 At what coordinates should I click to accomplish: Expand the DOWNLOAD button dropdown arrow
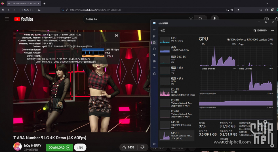pos(68,147)
